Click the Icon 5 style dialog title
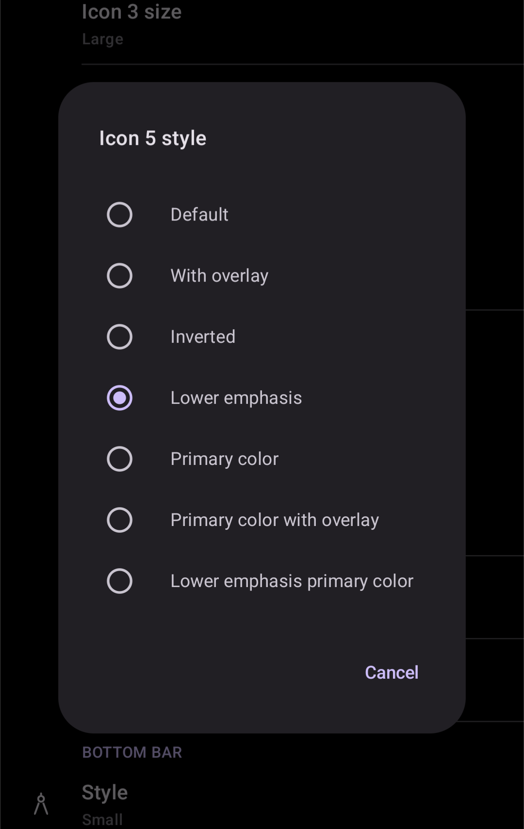This screenshot has height=829, width=524. click(153, 139)
